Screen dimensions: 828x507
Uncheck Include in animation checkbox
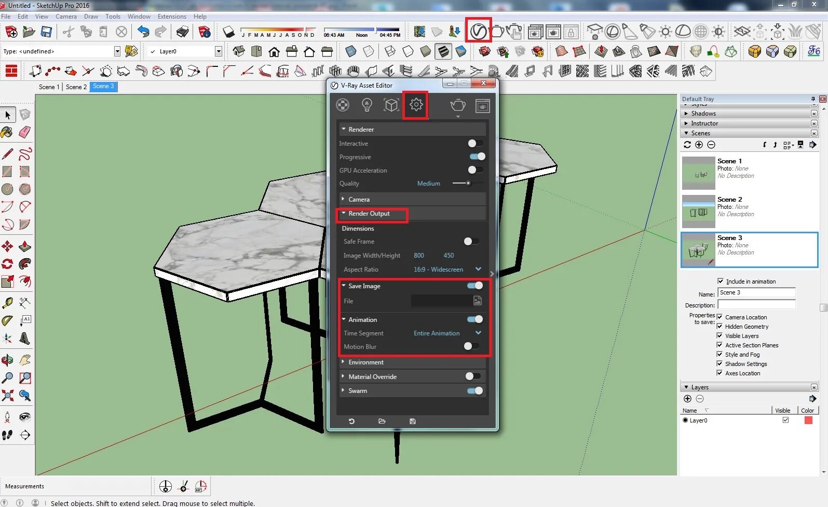tap(721, 281)
